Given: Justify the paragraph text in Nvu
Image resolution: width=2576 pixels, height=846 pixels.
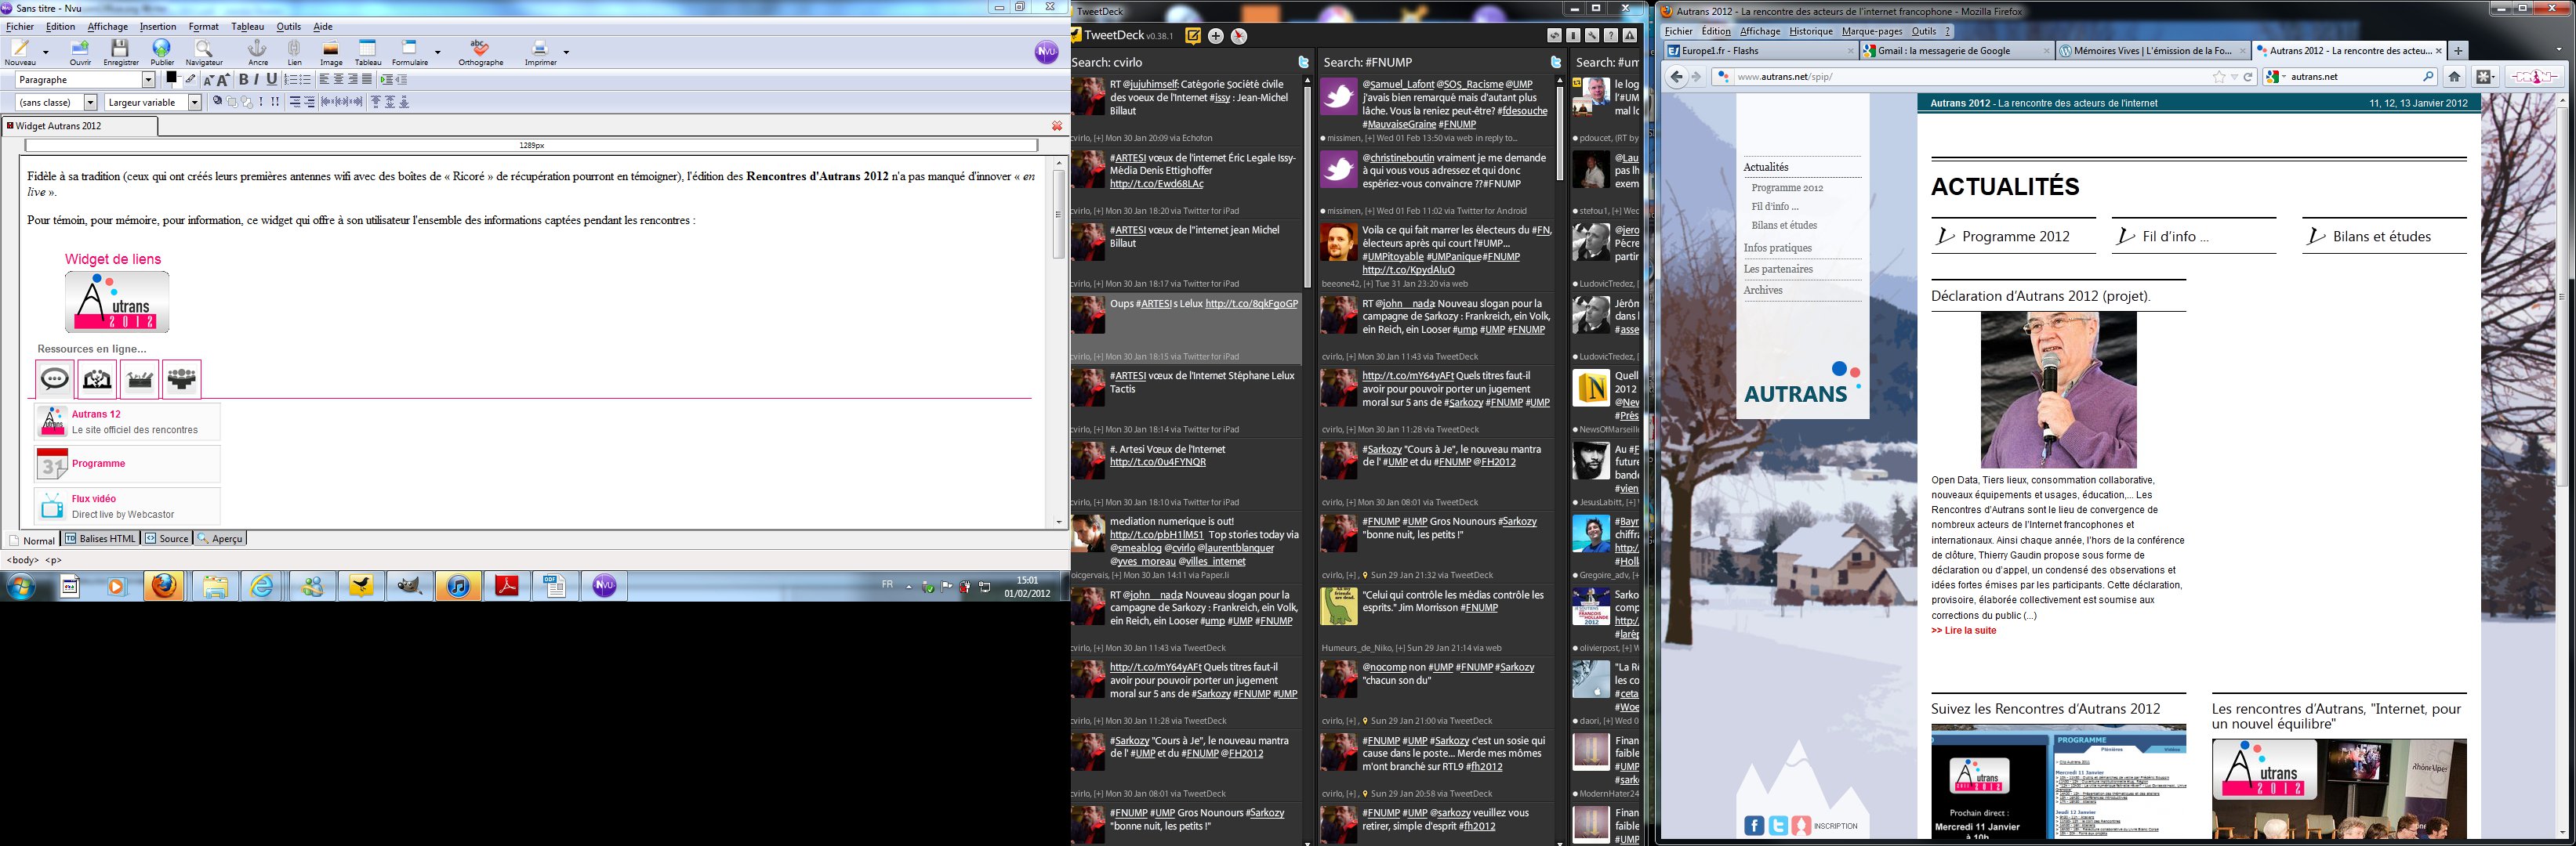Looking at the screenshot, I should point(367,80).
